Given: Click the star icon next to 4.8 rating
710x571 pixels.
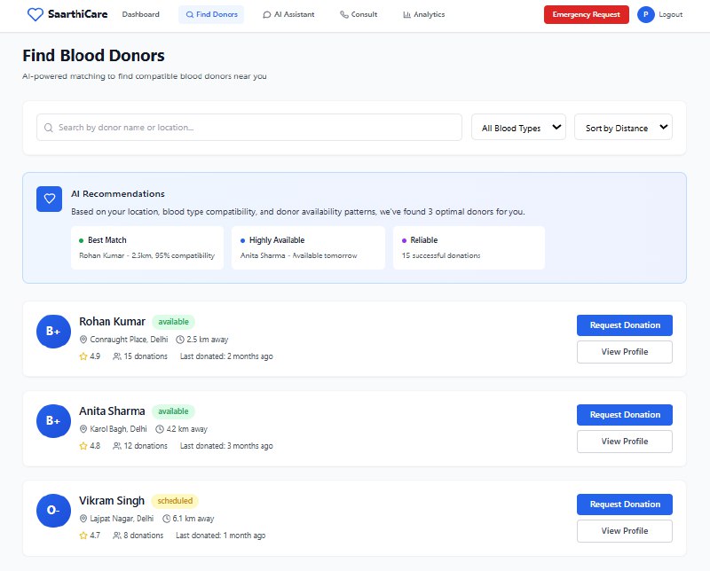Looking at the screenshot, I should click(x=83, y=446).
